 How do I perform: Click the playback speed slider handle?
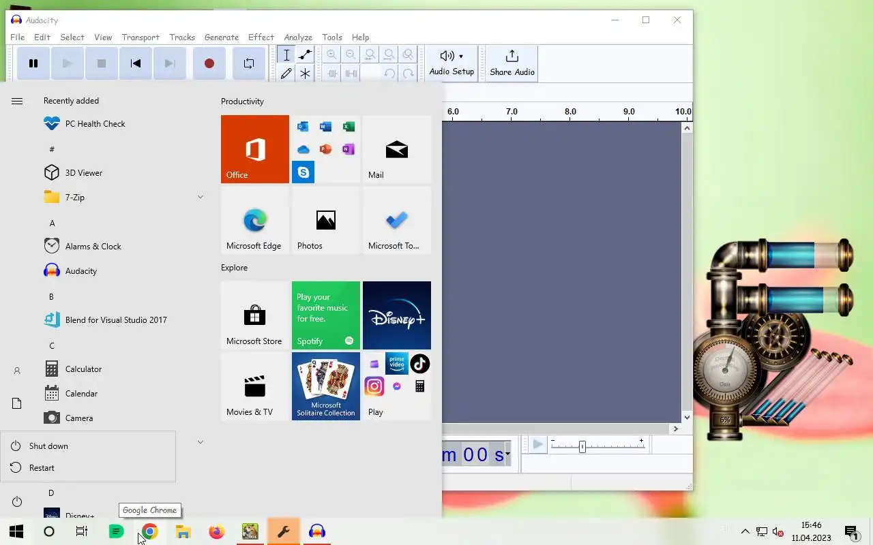point(582,447)
